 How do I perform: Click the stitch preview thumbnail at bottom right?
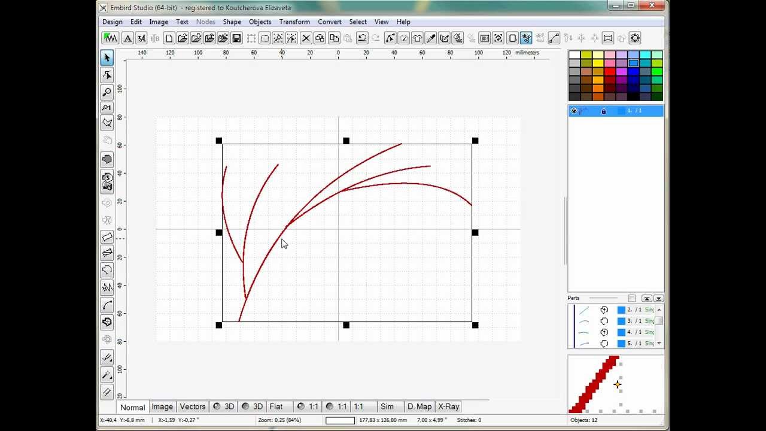(x=615, y=384)
